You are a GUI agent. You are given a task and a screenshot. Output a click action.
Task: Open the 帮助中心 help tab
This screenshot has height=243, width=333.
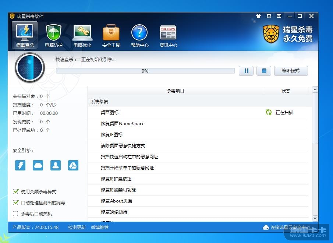pos(139,35)
